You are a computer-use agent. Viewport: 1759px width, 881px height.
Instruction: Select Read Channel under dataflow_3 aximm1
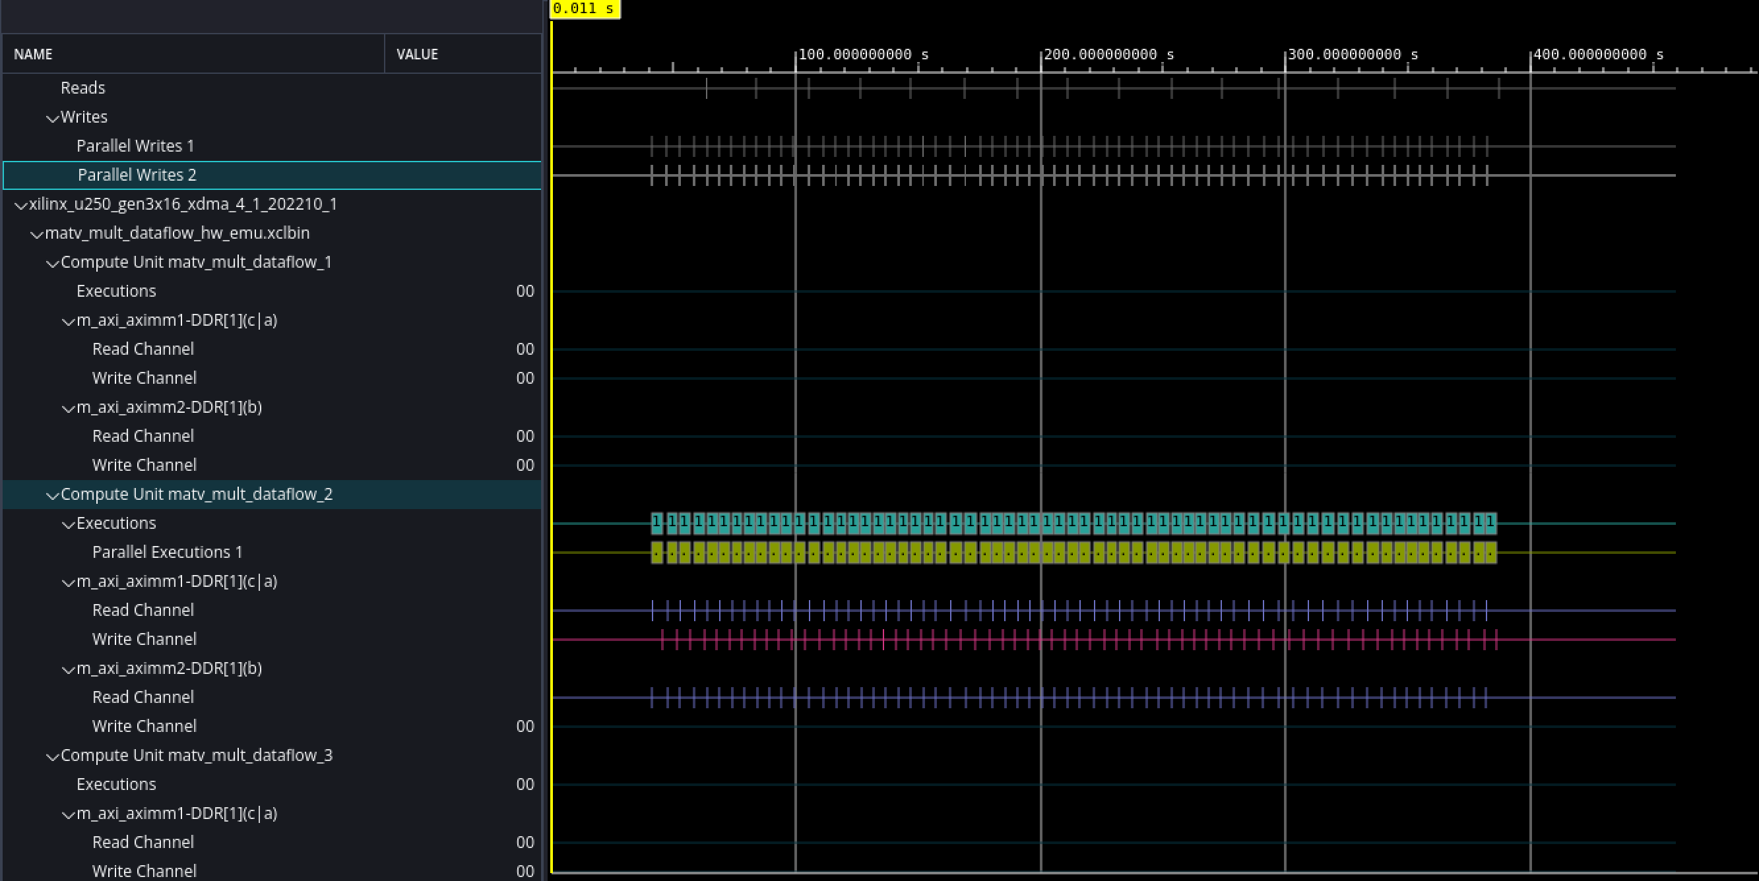[272, 842]
